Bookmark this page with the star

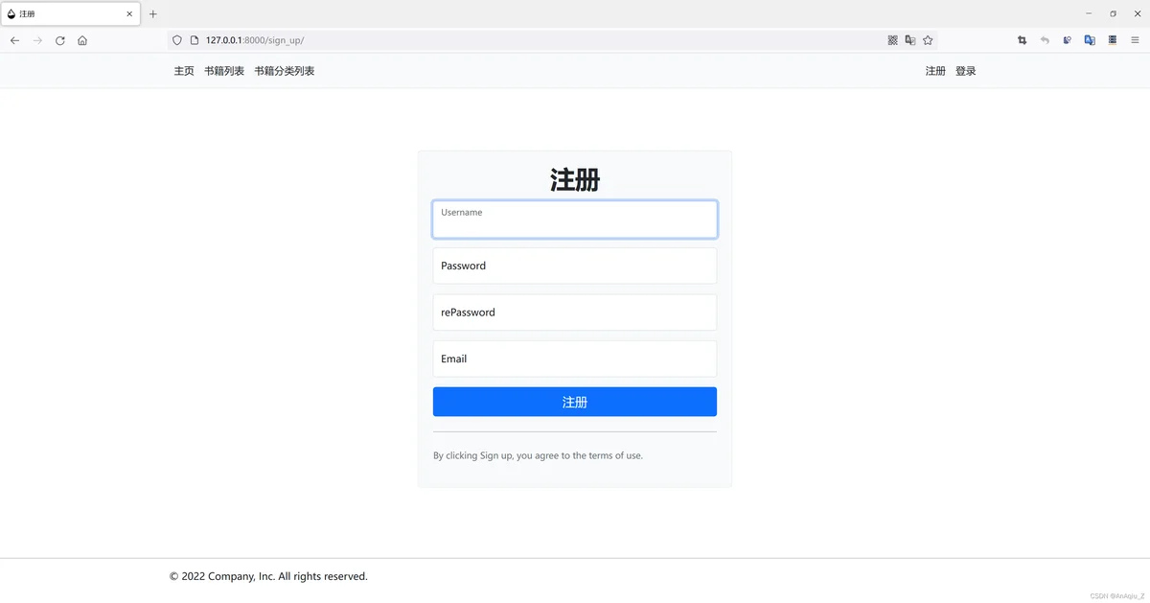click(928, 40)
